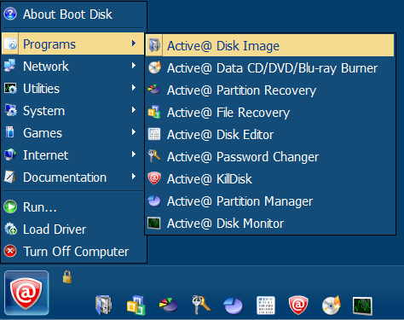
Task: Expand the Internet submenu arrow
Action: pos(134,154)
